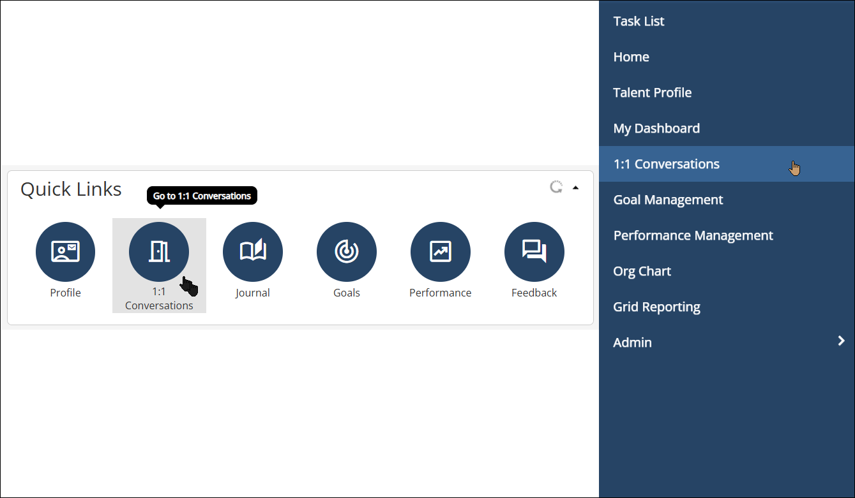Expand the Admin submenu arrow
Image resolution: width=855 pixels, height=498 pixels.
coord(841,341)
